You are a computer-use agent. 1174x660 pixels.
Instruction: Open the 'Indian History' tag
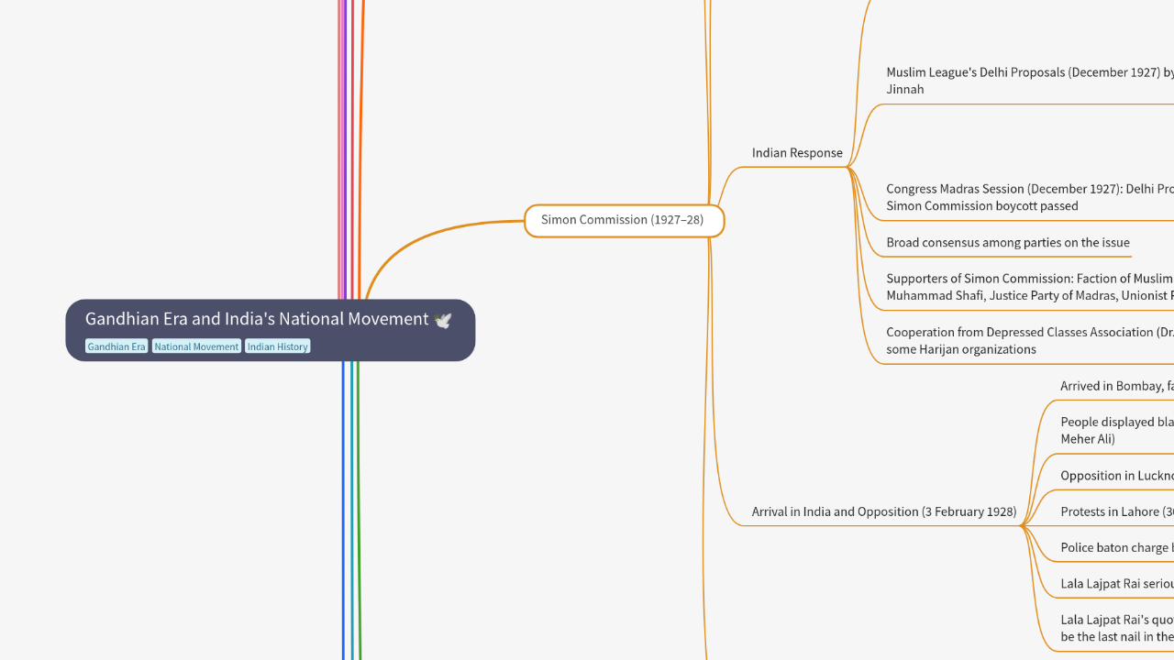click(x=277, y=346)
